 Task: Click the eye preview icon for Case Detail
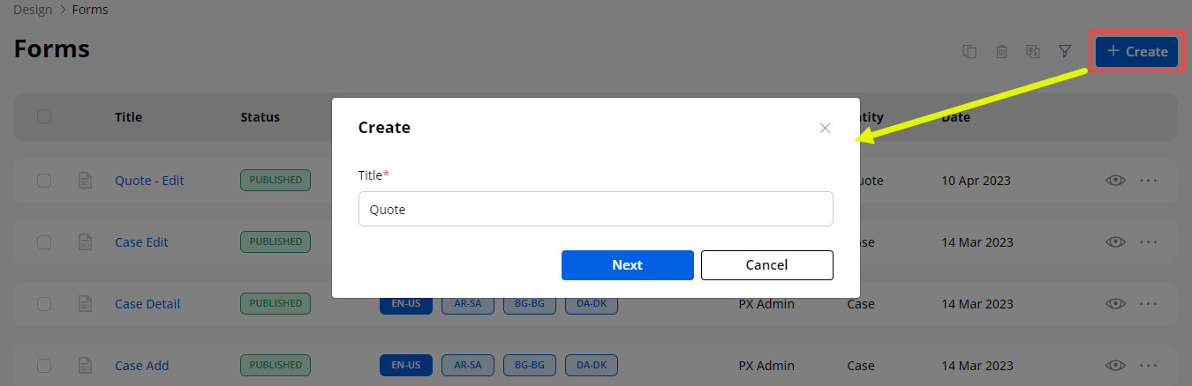pos(1115,304)
